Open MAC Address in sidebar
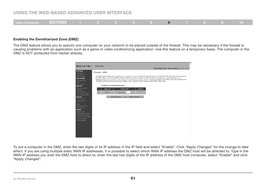 80,84
